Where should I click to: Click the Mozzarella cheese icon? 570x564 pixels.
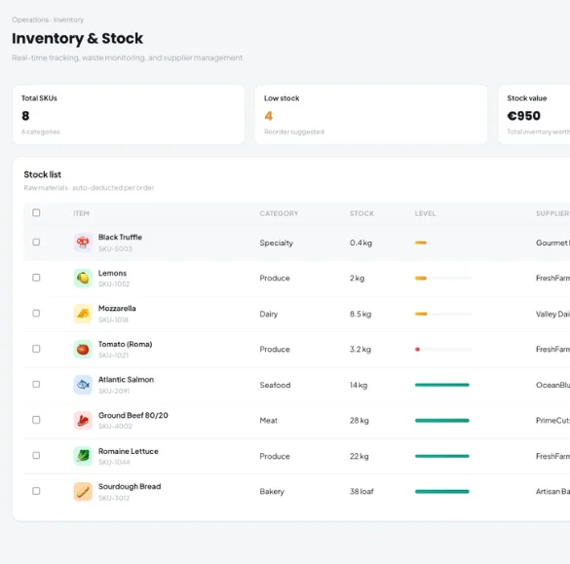(x=83, y=314)
